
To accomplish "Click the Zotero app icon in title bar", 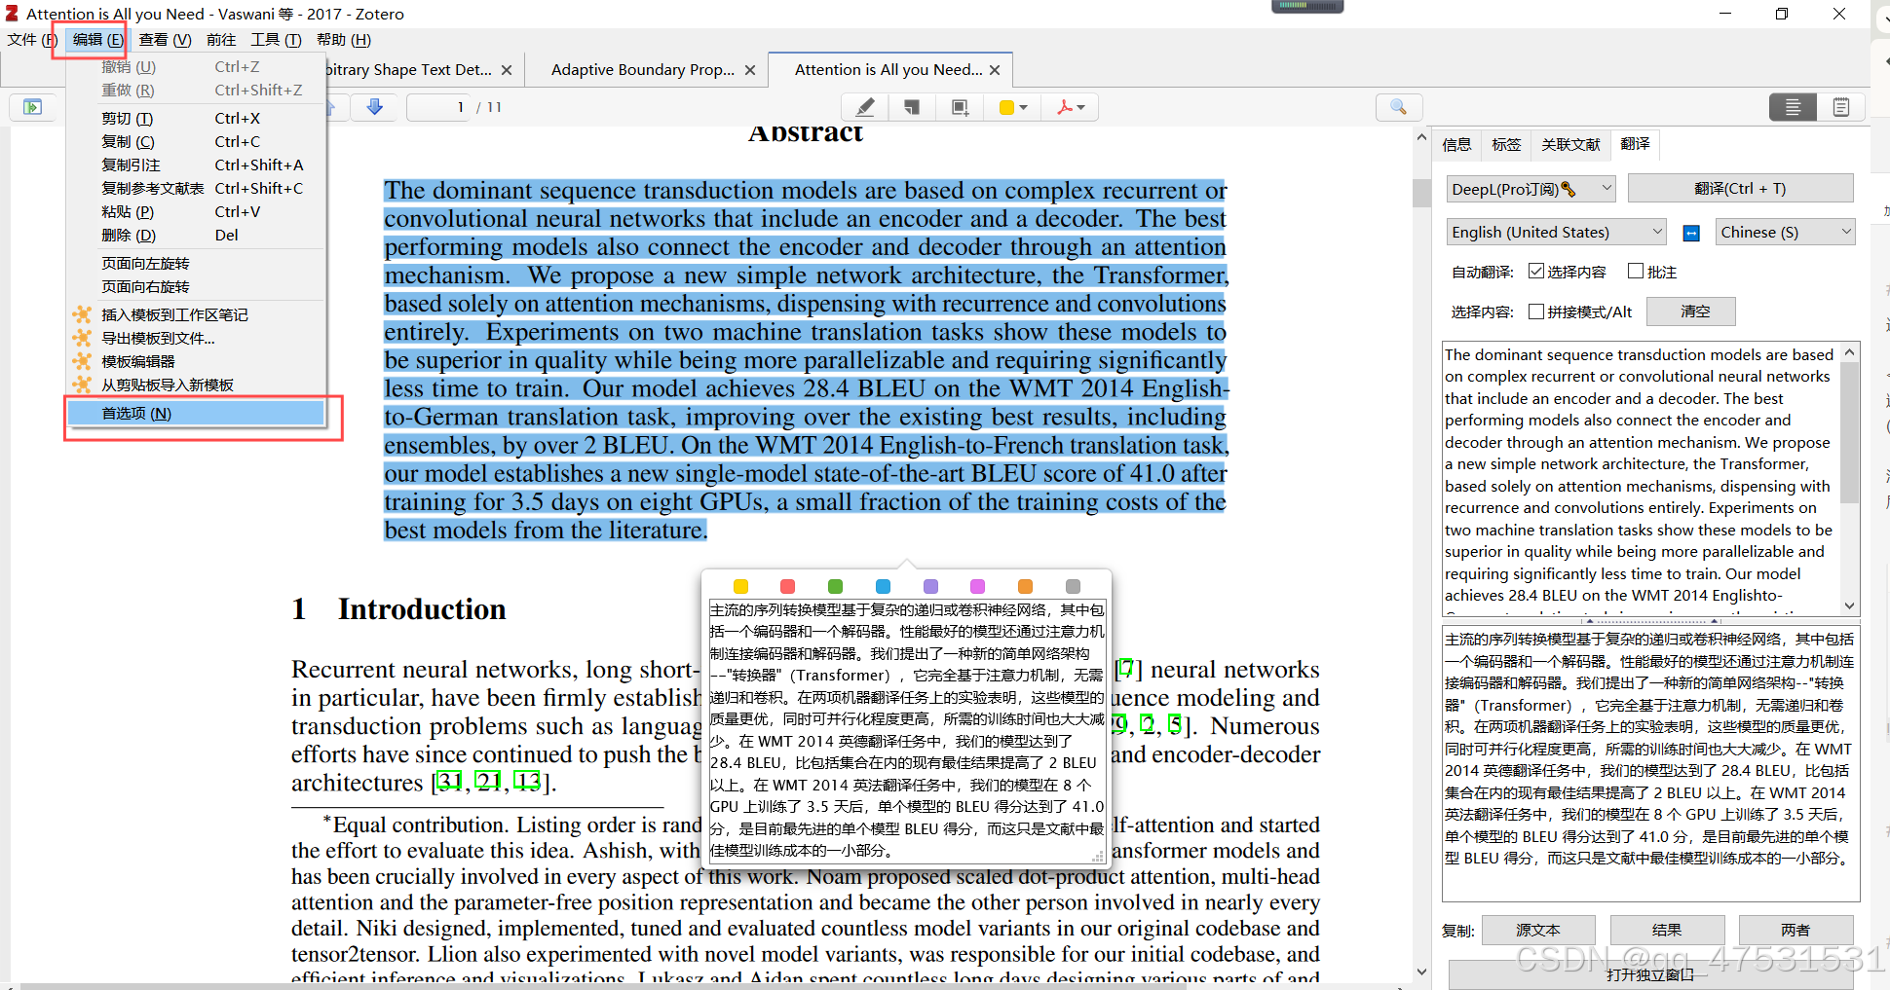I will (12, 14).
